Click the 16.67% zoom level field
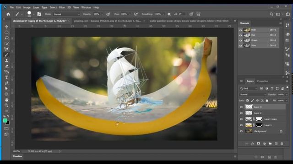293x164 pixels. pyautogui.click(x=16, y=151)
